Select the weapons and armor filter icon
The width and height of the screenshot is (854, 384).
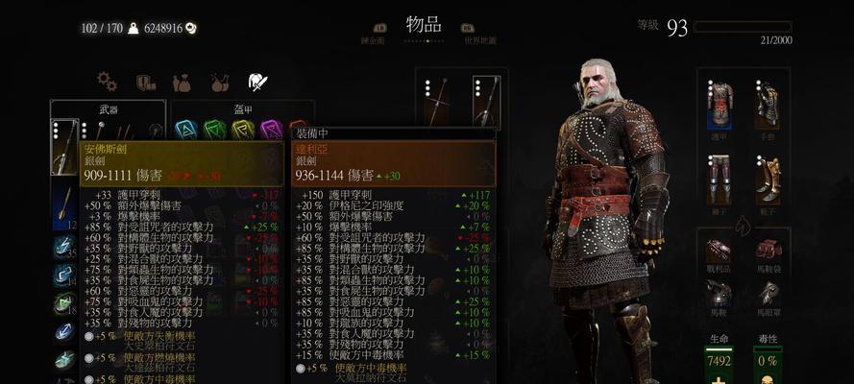[257, 83]
